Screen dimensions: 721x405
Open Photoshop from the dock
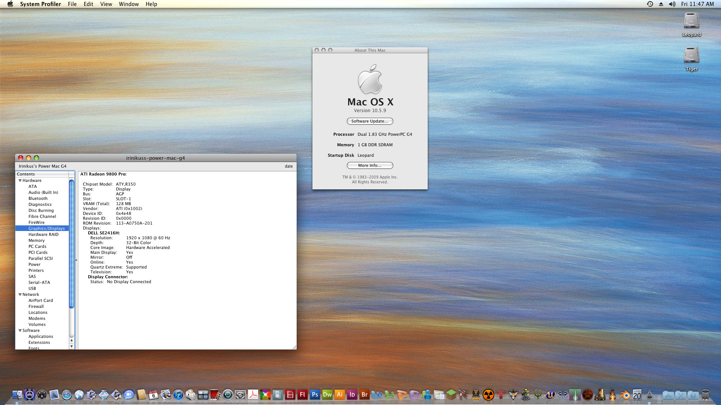tap(315, 394)
